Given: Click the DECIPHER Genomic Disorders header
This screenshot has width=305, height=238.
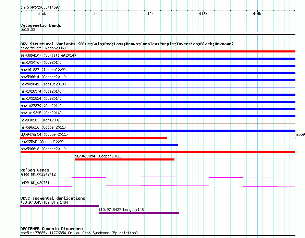Looking at the screenshot, I should click(51, 229).
